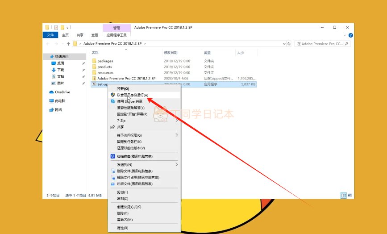Screen dimensions: 387x234
Task: Click the zip archive icon of Adobe Premiere Pro CC 2018.1.2 SP
Action: click(x=94, y=78)
